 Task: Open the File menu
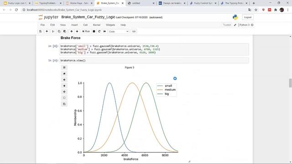42,25
